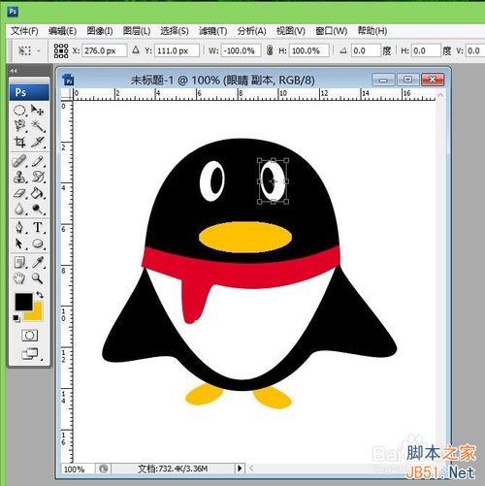Select the Eyedropper tool
Screen dimensions: 485x486
38,262
